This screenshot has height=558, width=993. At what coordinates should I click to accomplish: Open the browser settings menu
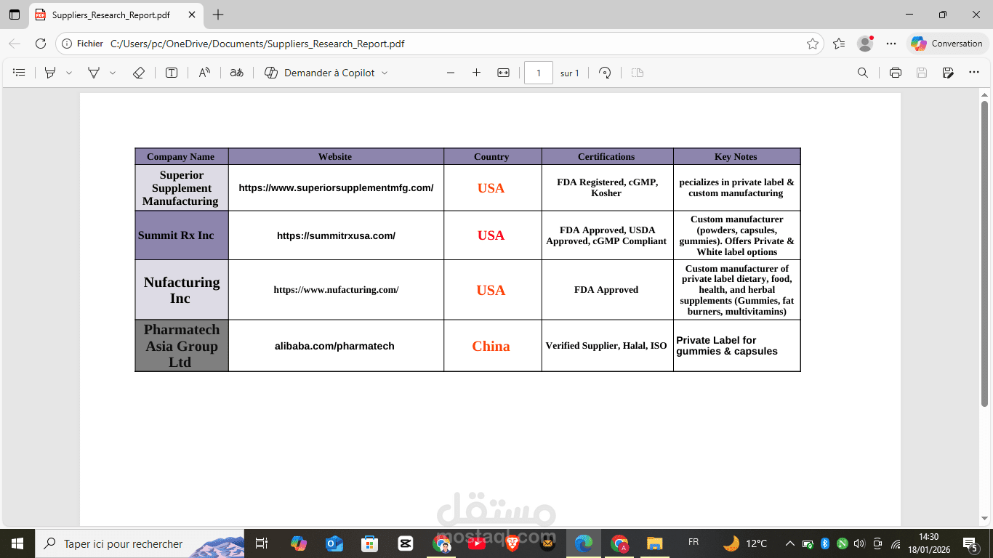(891, 44)
